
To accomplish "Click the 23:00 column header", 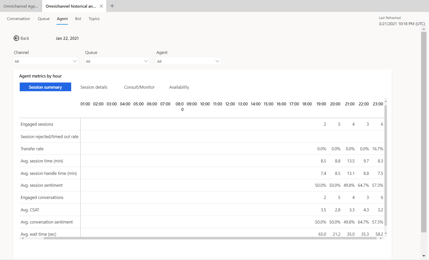I will click(378, 104).
